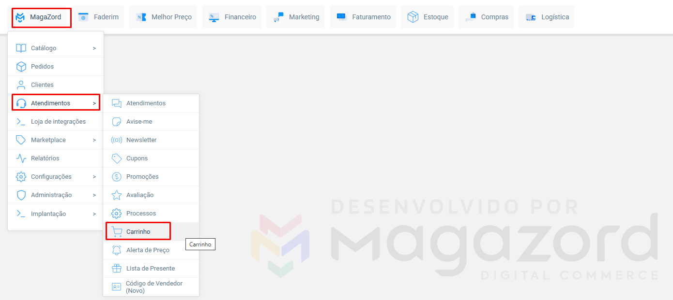The width and height of the screenshot is (673, 300).
Task: Switch to the Financeiro tab
Action: (231, 17)
